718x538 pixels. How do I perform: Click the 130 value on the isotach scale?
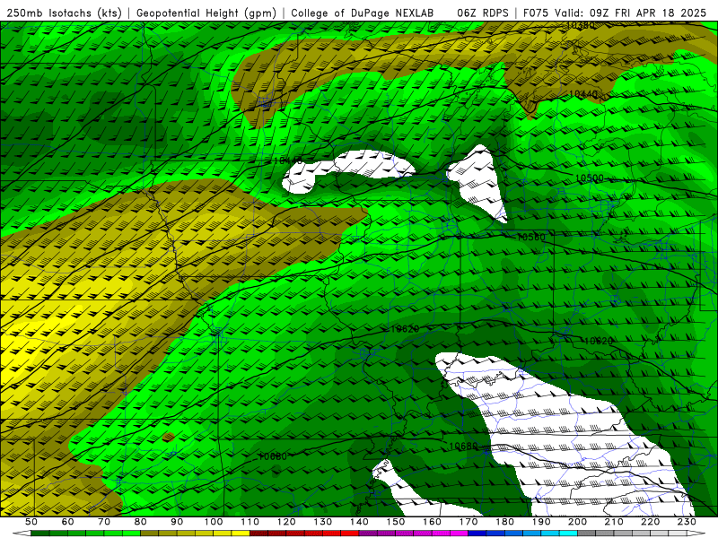pos(323,522)
